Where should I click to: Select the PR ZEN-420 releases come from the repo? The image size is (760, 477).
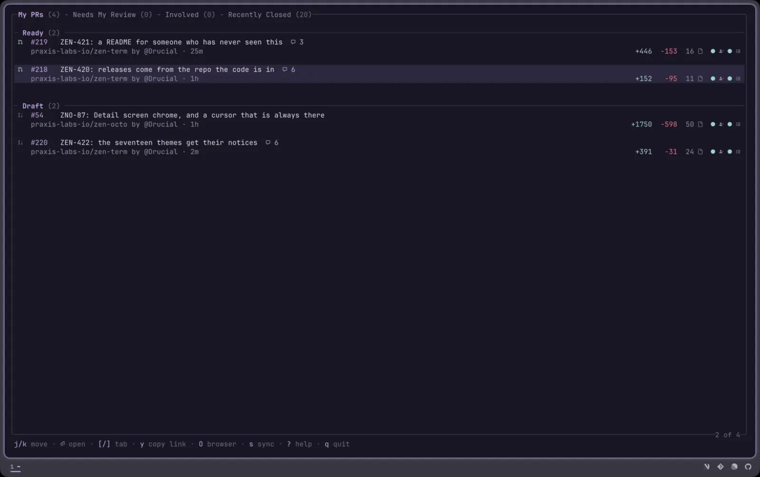(x=379, y=74)
